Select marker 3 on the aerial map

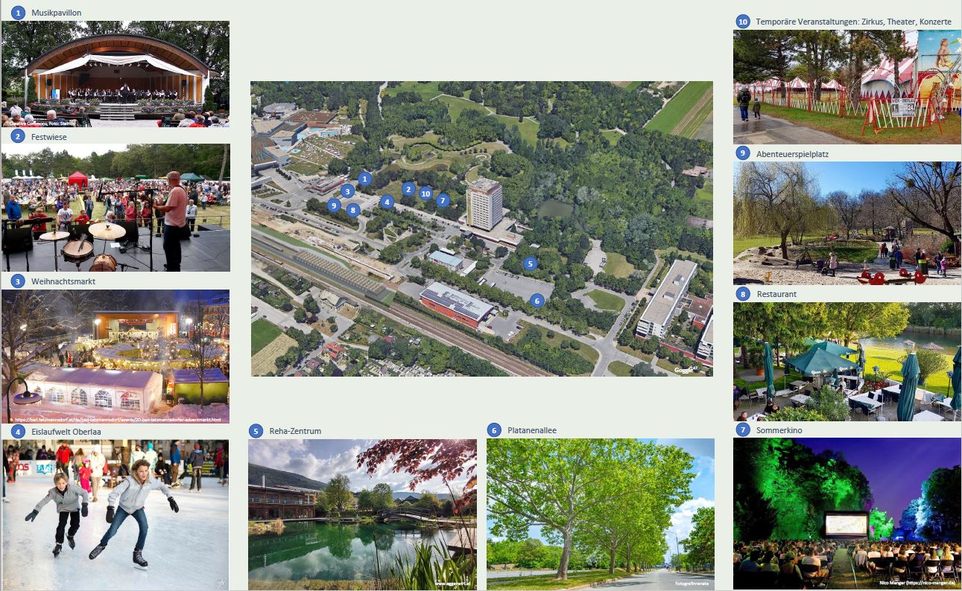[347, 191]
